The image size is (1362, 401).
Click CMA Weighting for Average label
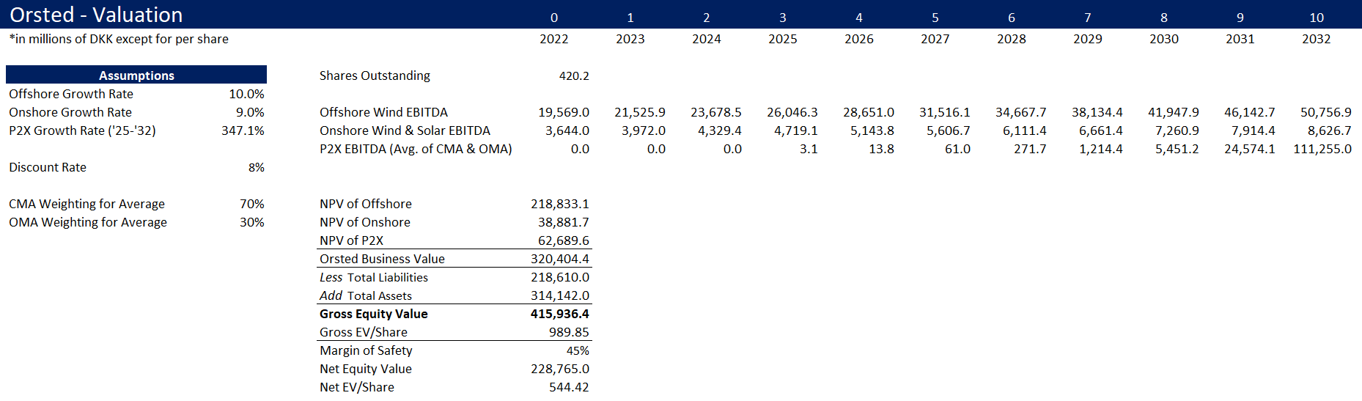point(86,204)
